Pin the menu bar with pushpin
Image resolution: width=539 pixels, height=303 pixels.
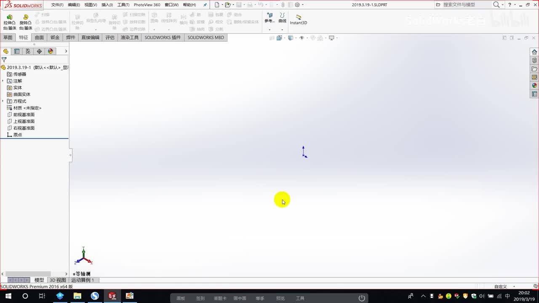[x=205, y=5]
